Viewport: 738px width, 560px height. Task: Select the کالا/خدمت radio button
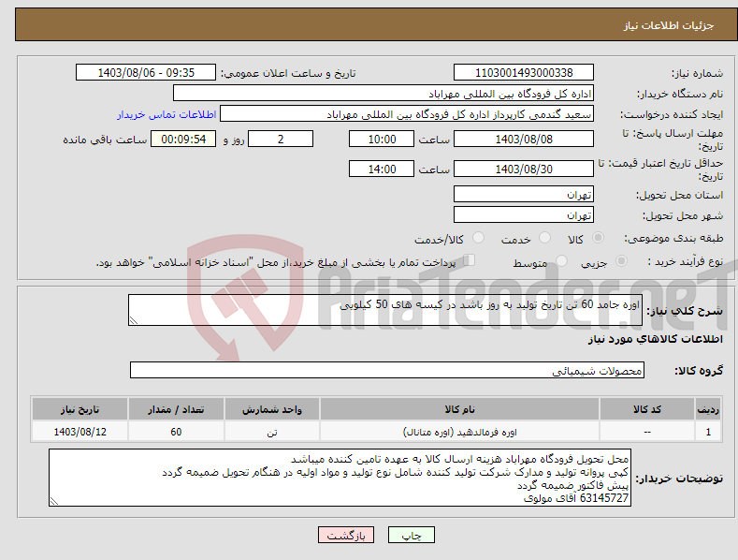(x=478, y=238)
